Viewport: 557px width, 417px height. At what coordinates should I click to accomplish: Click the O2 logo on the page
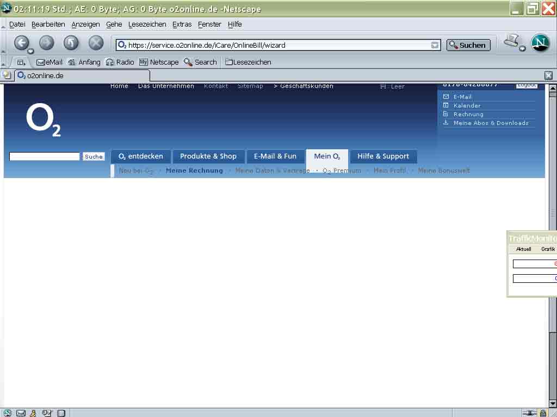pyautogui.click(x=44, y=120)
